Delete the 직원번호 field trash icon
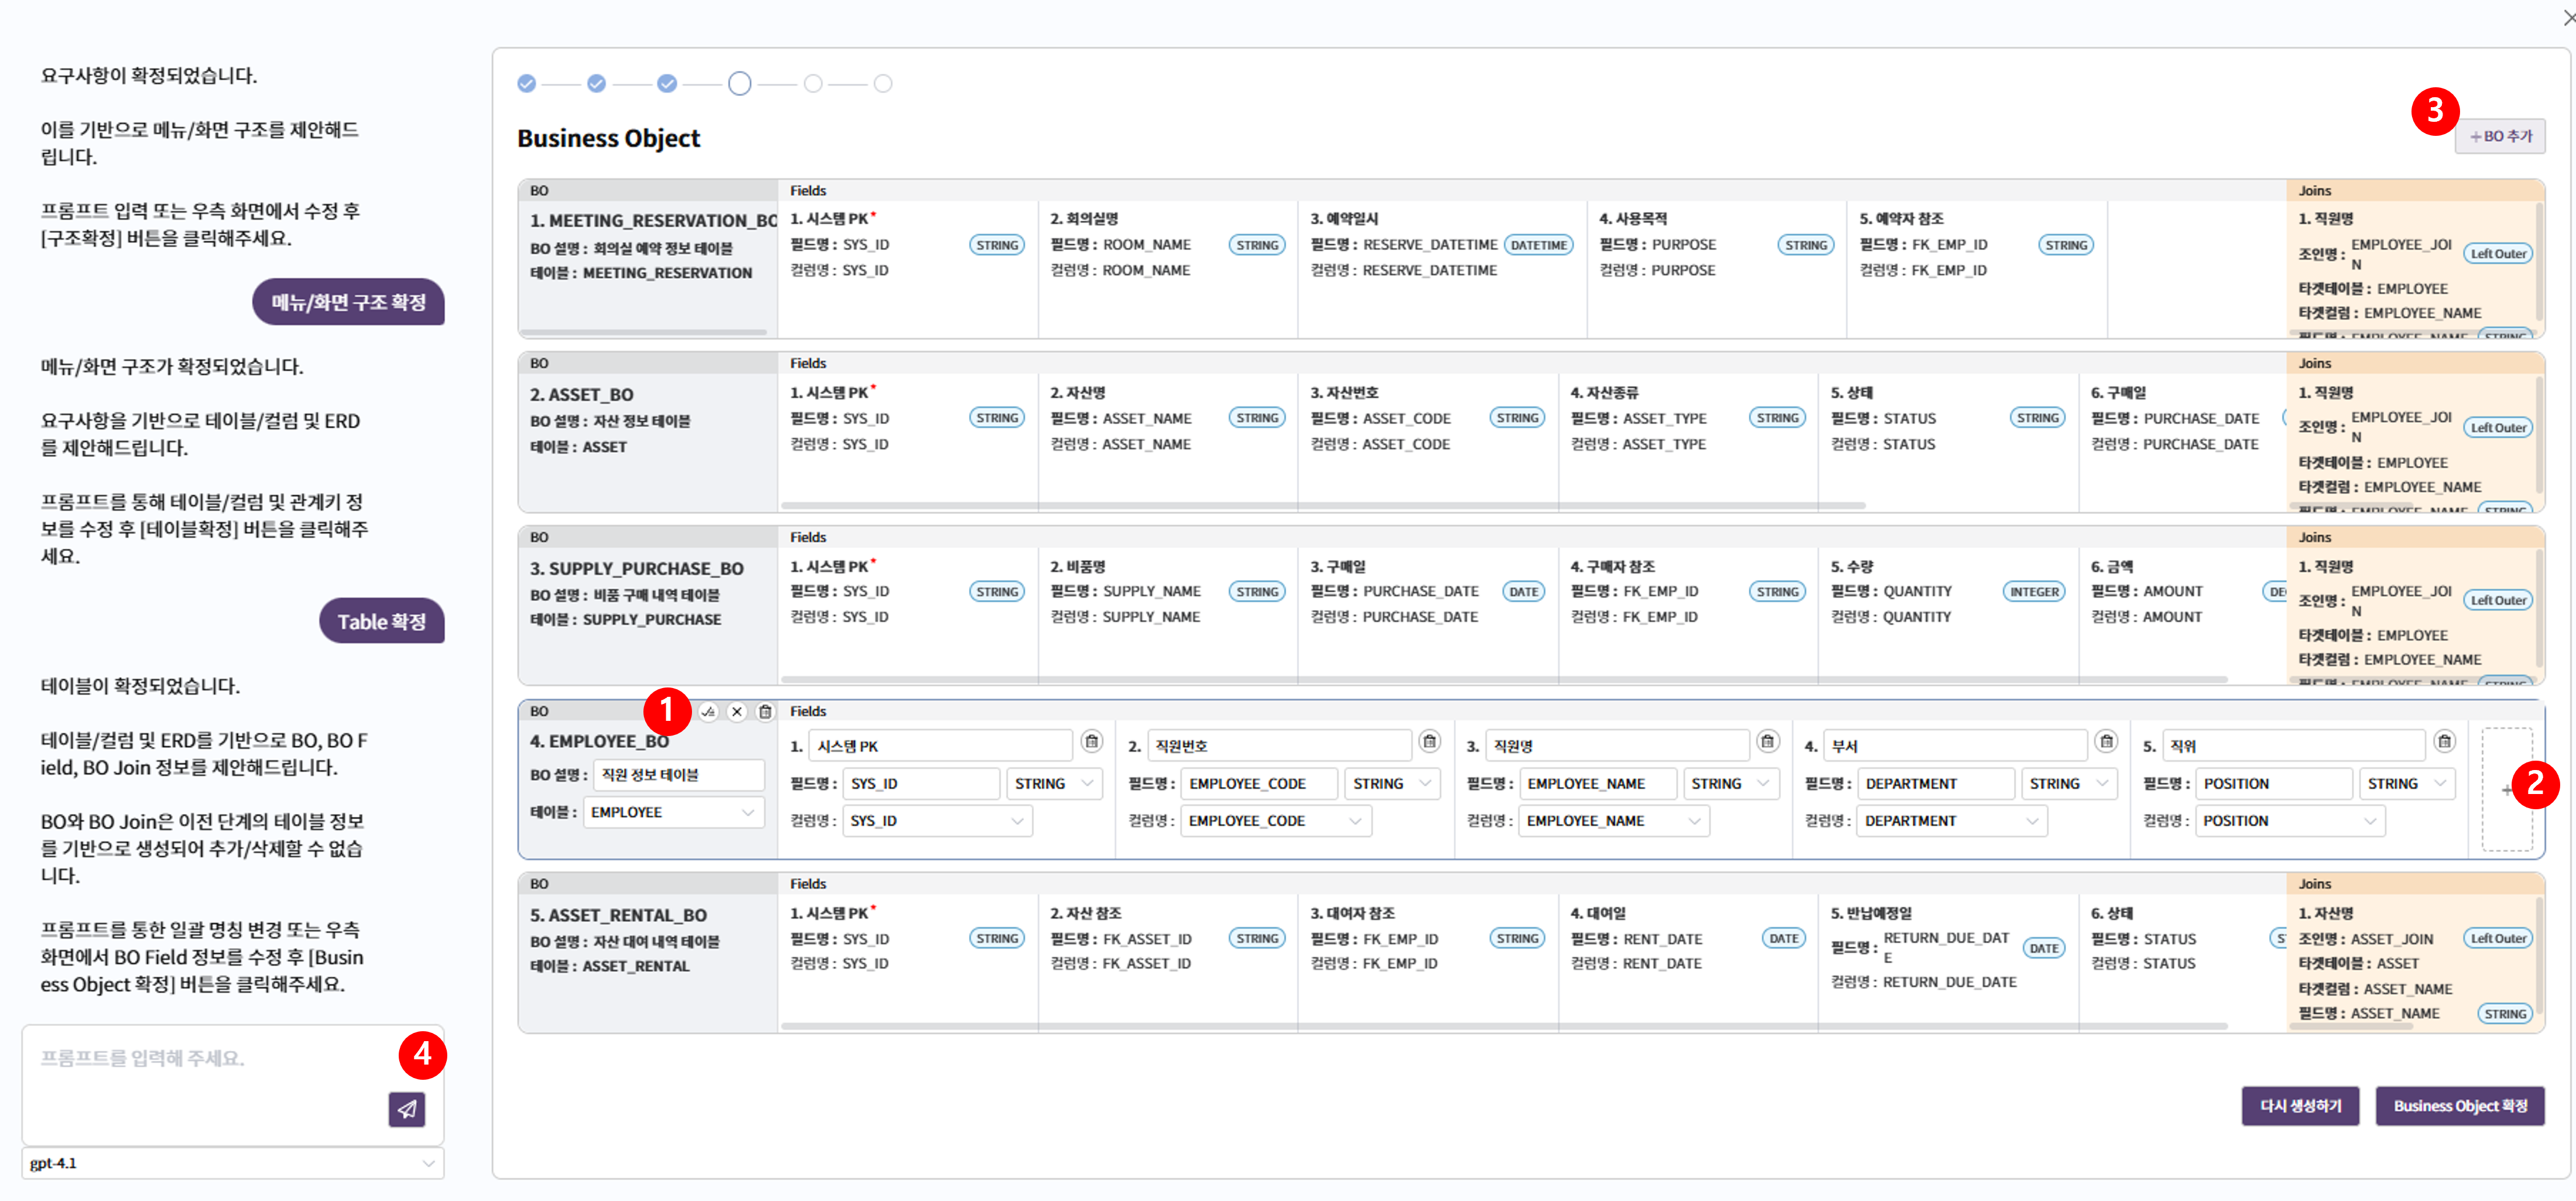The height and width of the screenshot is (1201, 2576). click(x=1430, y=742)
